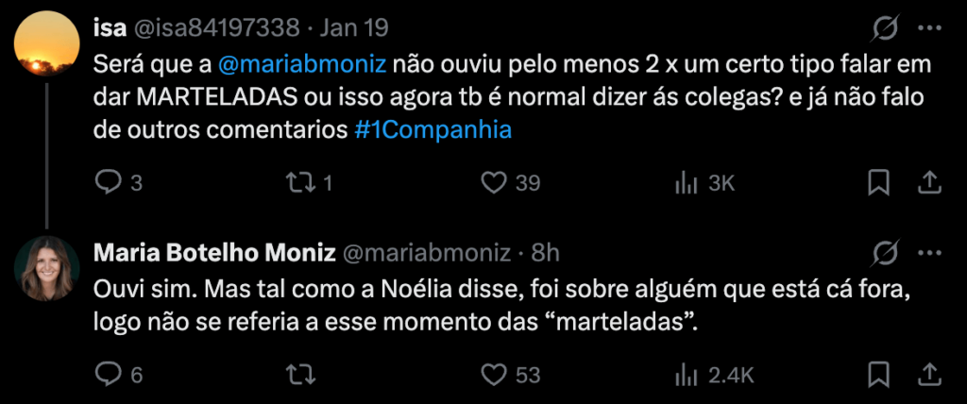
Task: Open isa's sunset profile picture
Action: pyautogui.click(x=47, y=43)
